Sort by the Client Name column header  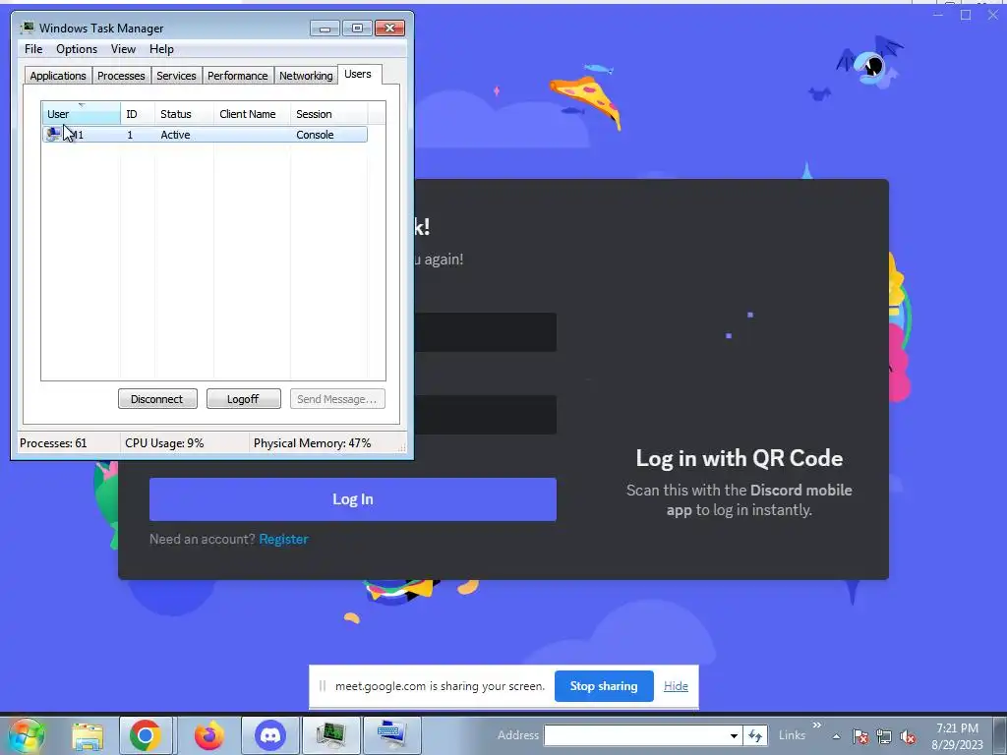[252, 114]
